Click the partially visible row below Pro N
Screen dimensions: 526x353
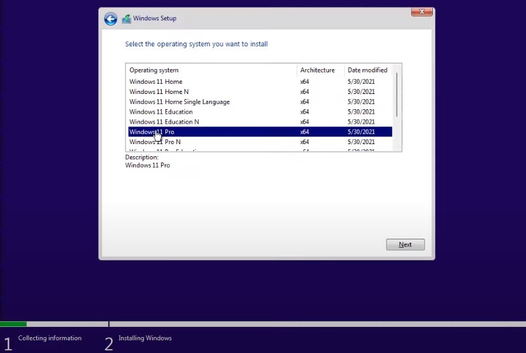(x=165, y=150)
